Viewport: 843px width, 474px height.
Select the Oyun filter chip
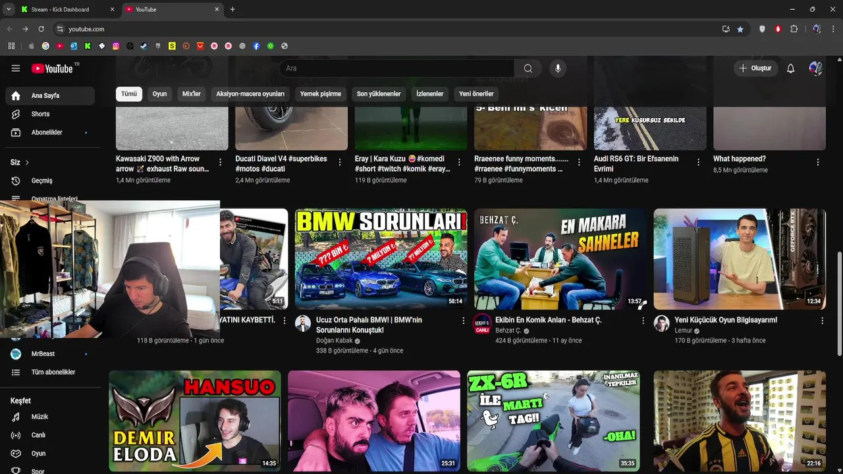coord(159,93)
